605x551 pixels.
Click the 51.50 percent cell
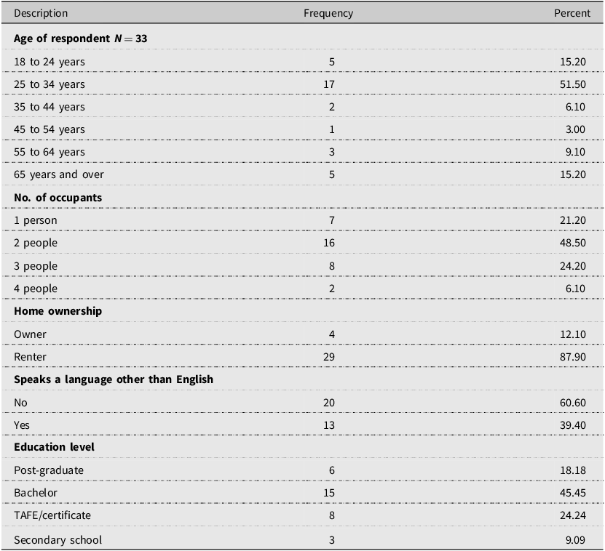coord(573,84)
